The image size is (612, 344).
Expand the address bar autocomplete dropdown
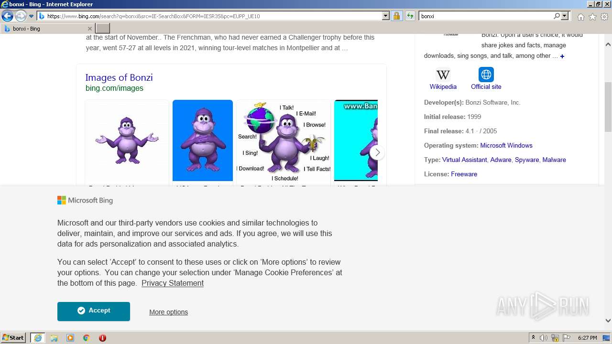click(386, 16)
